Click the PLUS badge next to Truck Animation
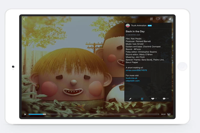 (x=150, y=26)
